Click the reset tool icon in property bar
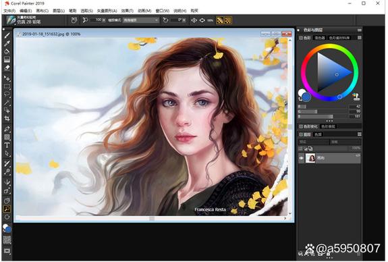This screenshot has width=388, height=262. tap(74, 20)
